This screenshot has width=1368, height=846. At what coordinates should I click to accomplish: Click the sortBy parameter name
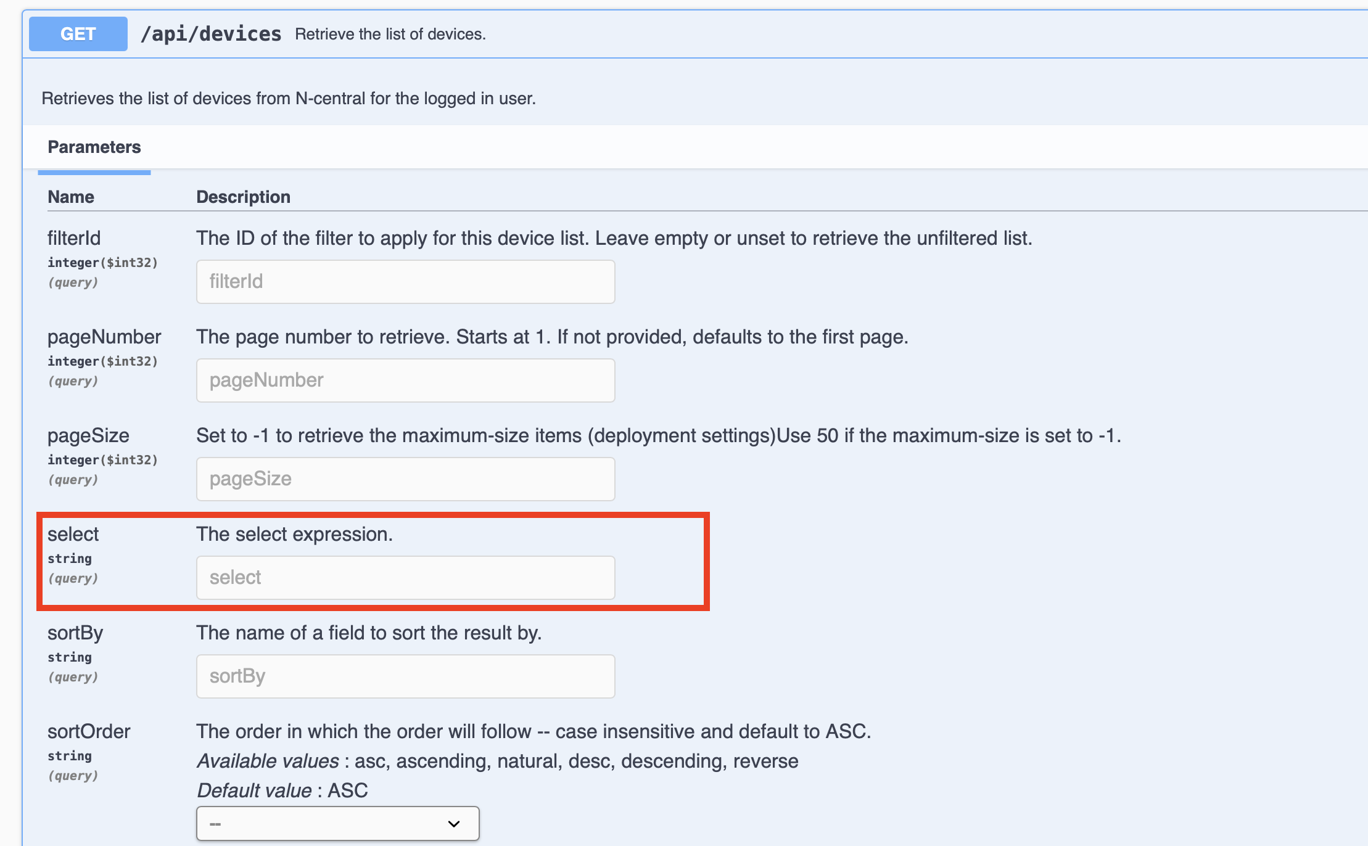[75, 633]
